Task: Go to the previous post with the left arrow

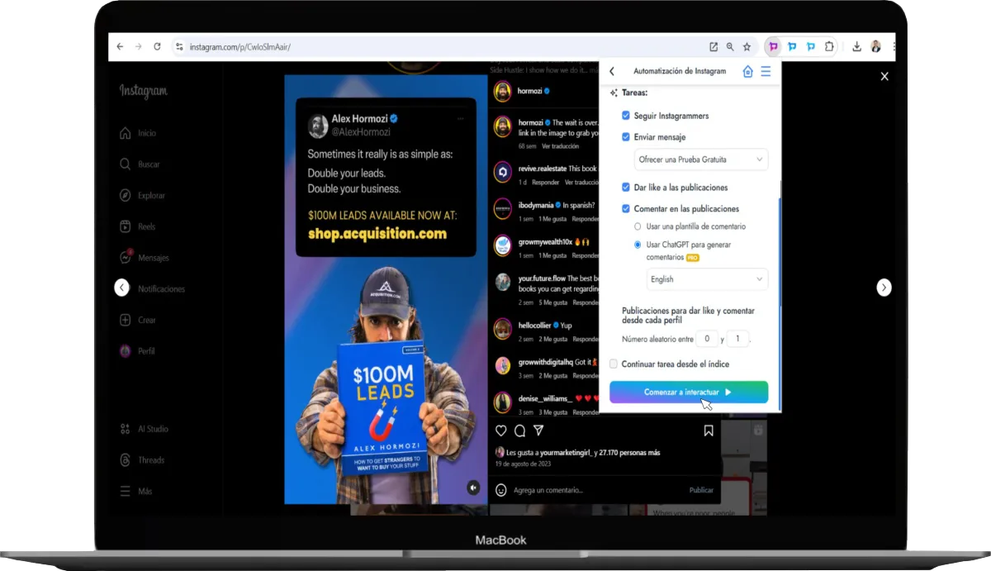Action: pos(122,288)
